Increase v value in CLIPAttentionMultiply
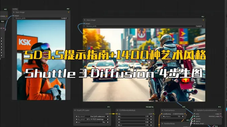 pyautogui.click(x=151, y=122)
